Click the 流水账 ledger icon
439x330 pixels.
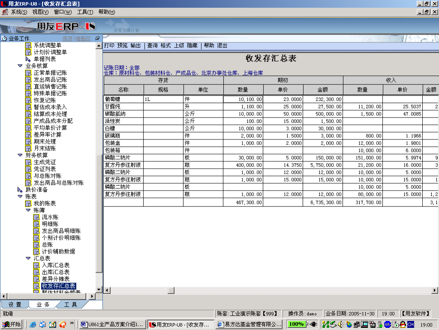36,218
